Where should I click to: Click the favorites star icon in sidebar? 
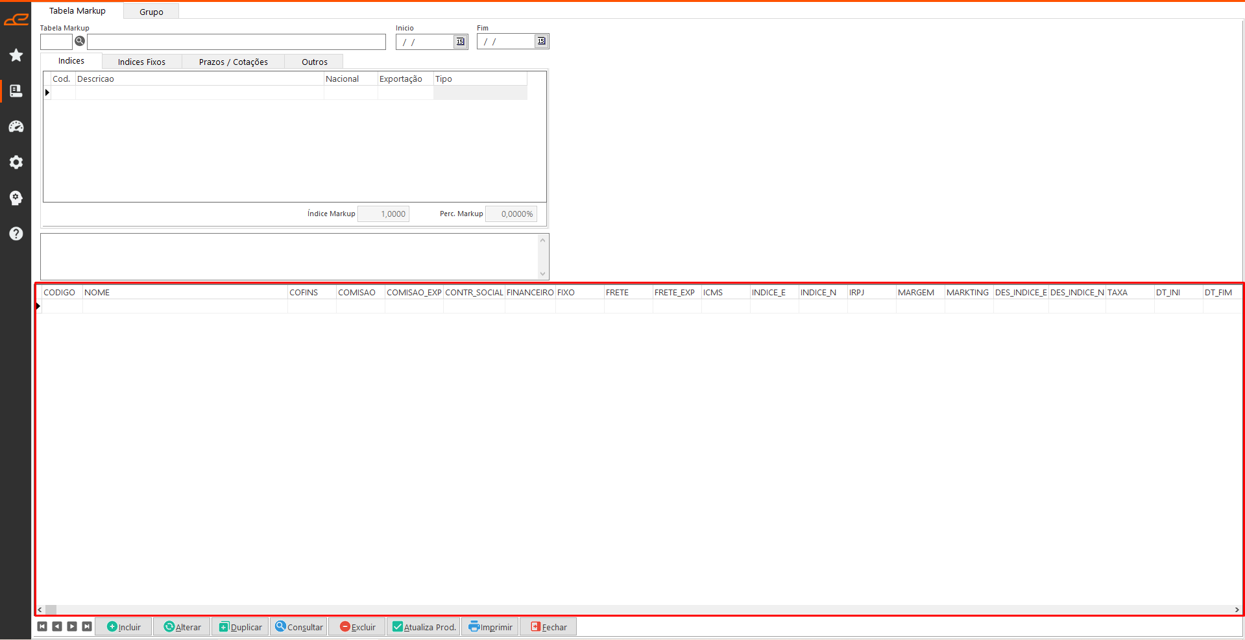tap(16, 55)
